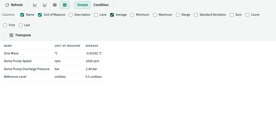
Task: Check the Maximum column checkbox
Action: click(x=155, y=15)
